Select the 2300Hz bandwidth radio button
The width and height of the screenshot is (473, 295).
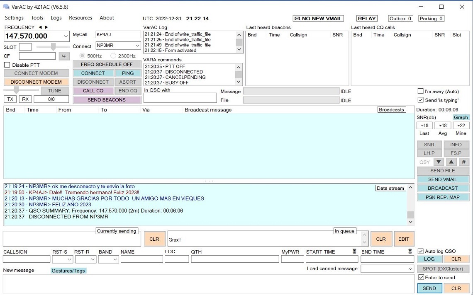pos(113,56)
